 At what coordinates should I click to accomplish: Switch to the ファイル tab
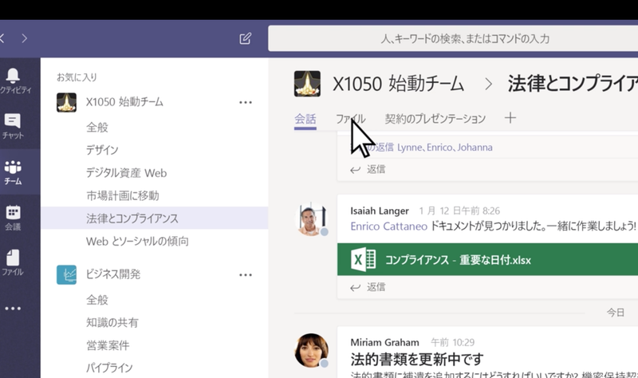point(350,119)
